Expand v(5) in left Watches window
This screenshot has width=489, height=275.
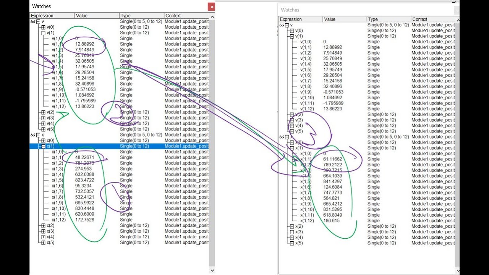coord(44,129)
